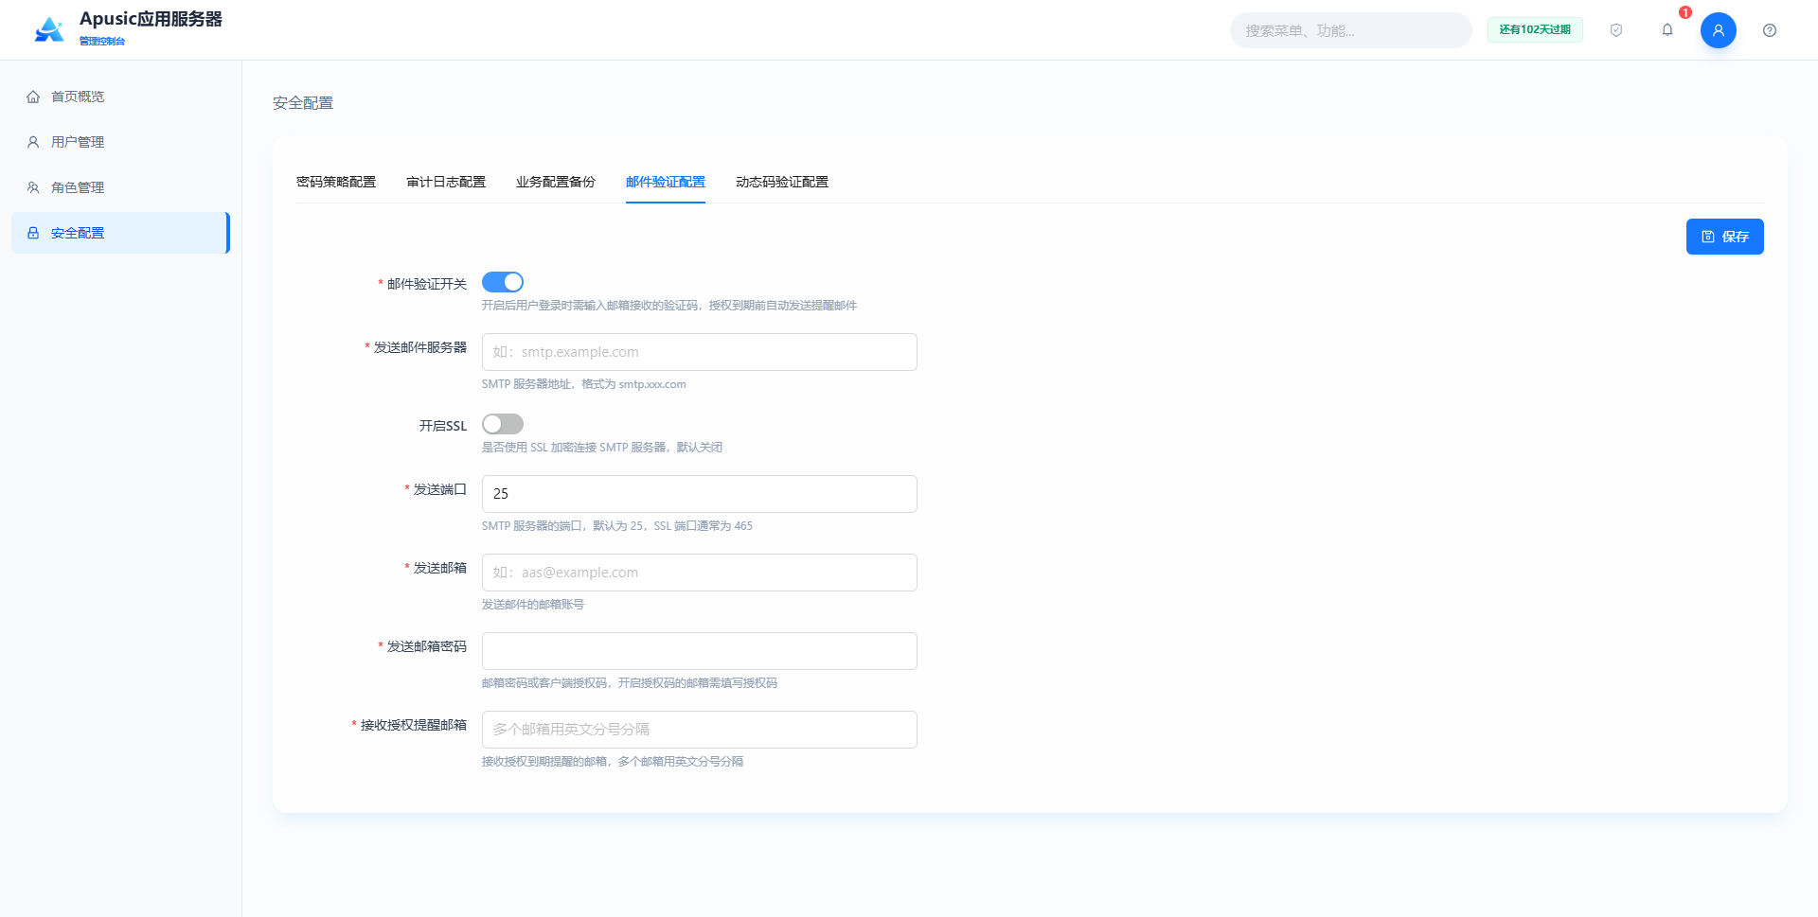Click the hint text 发送邮件的邮箱账号
The image size is (1818, 917).
(533, 605)
